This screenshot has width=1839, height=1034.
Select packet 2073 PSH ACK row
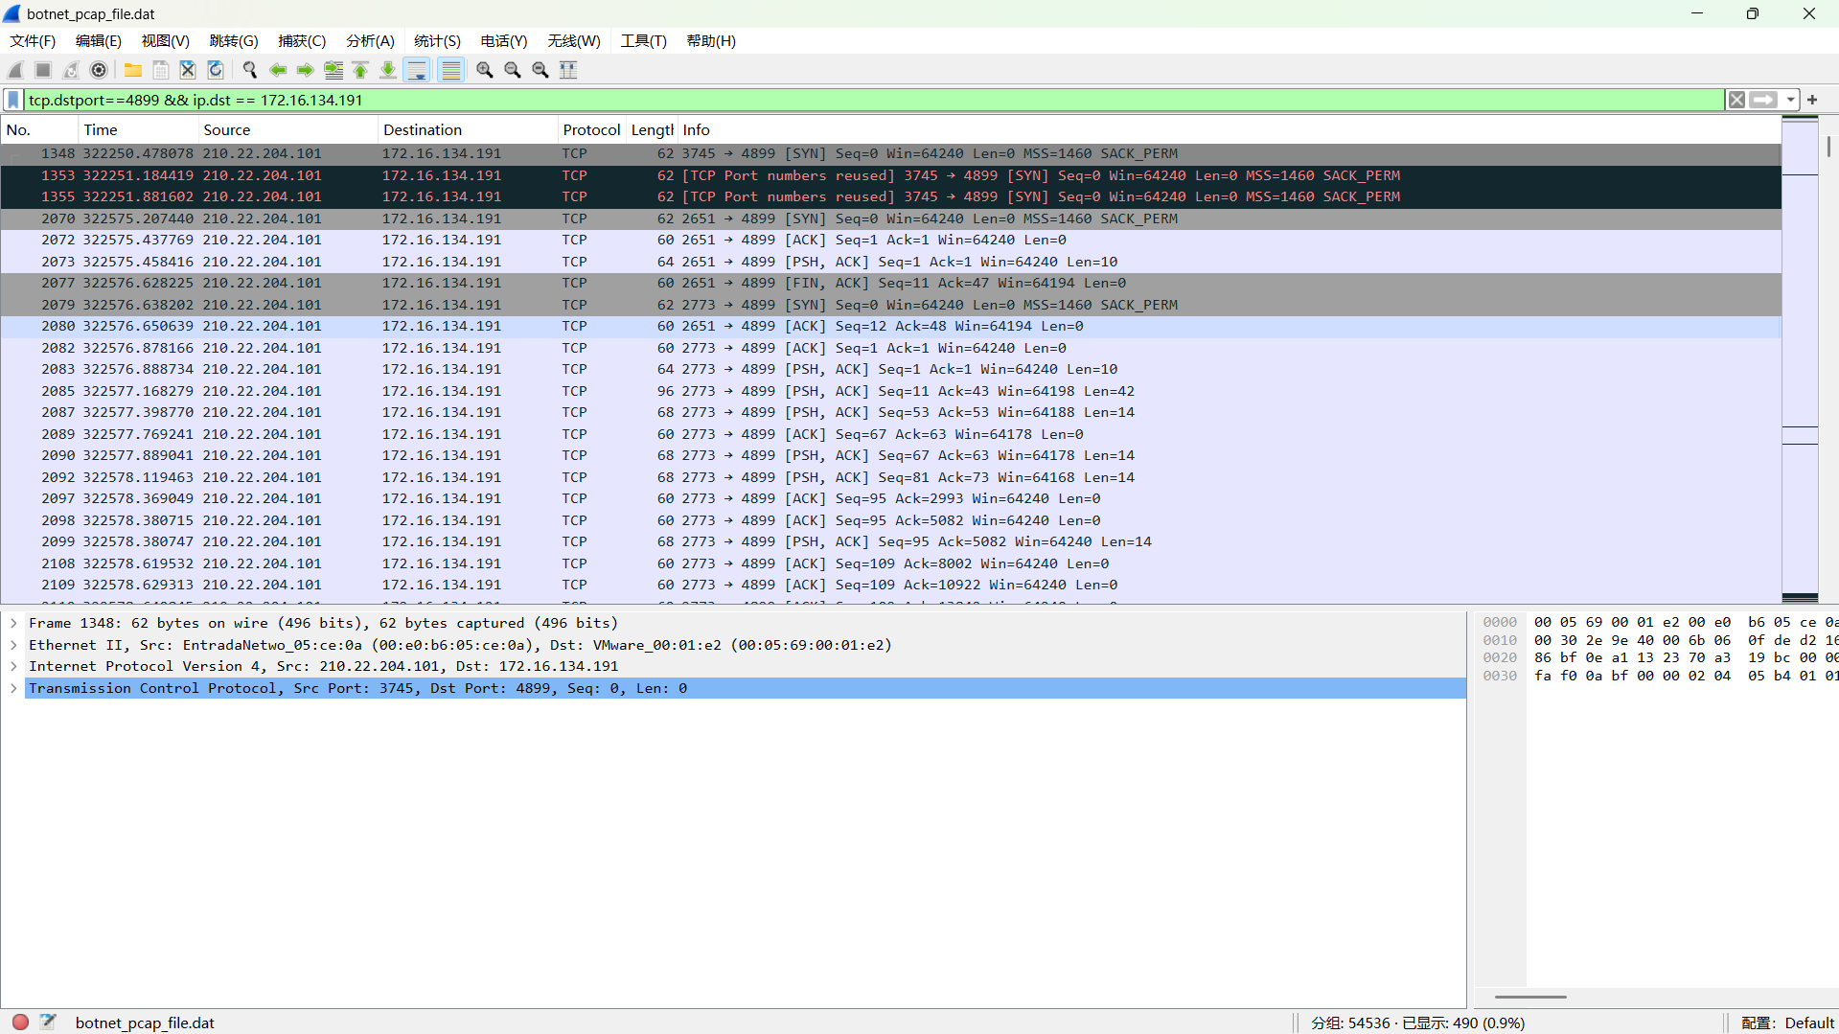891,262
